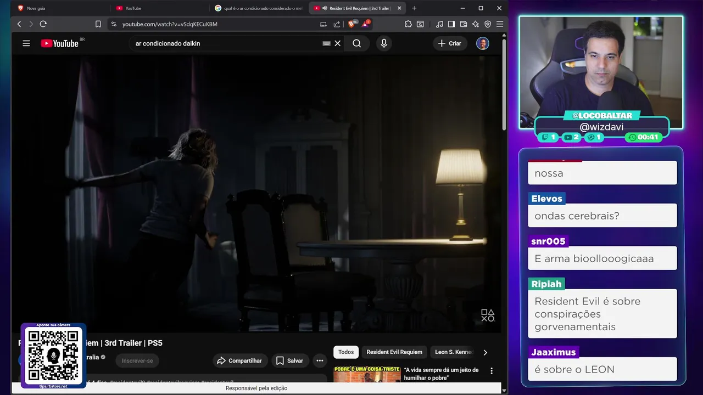Screen dimensions: 703x395
Task: Click the 00:41 timer badge
Action: tap(643, 137)
